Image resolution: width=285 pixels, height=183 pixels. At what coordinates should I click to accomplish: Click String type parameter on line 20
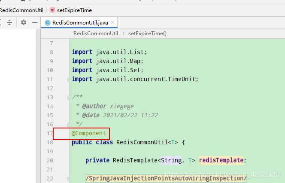[x=171, y=160]
